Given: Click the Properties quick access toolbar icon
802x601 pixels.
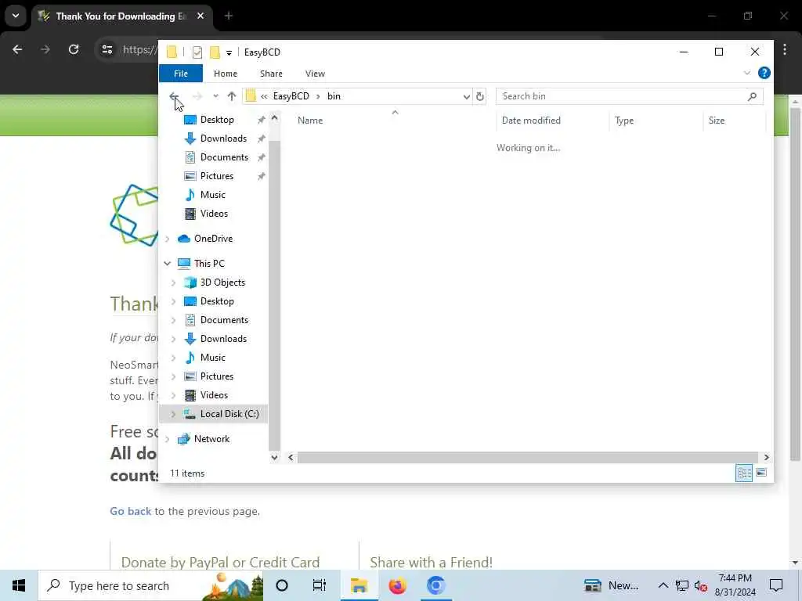Looking at the screenshot, I should pos(197,52).
